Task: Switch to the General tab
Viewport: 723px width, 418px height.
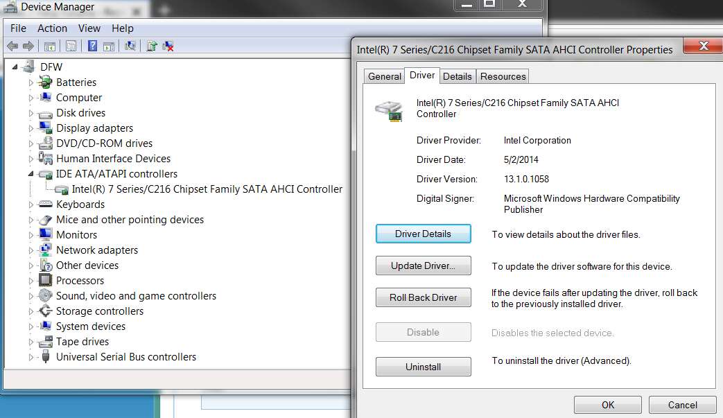Action: pyautogui.click(x=384, y=76)
